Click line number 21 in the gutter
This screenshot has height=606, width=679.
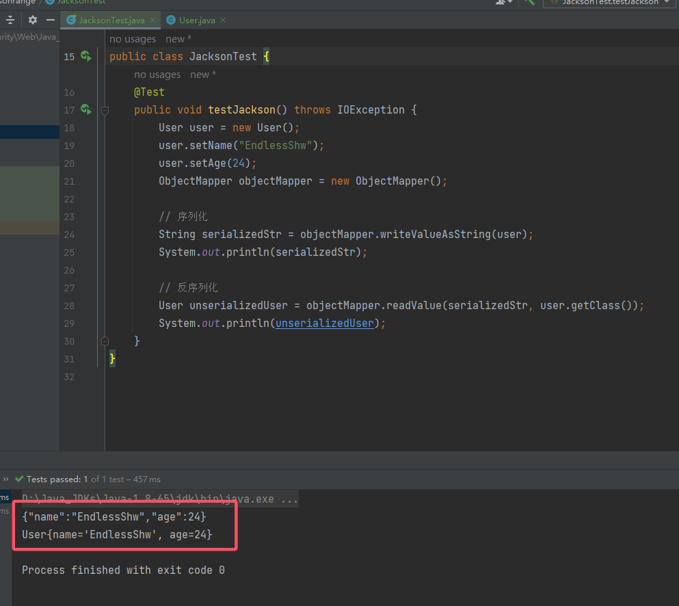[69, 181]
